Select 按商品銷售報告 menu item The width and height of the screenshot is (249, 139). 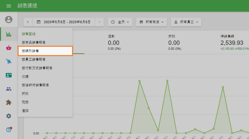tap(45, 42)
